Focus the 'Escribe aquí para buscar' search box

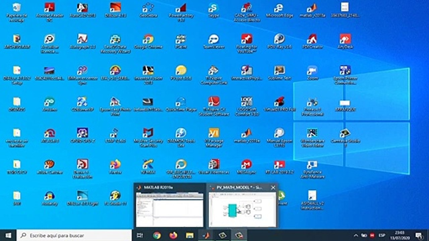click(x=74, y=235)
